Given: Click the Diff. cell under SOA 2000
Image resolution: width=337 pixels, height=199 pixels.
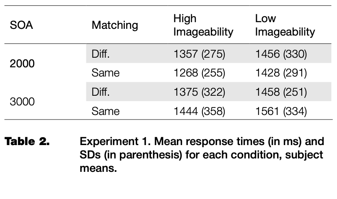Looking at the screenshot, I should [x=101, y=54].
